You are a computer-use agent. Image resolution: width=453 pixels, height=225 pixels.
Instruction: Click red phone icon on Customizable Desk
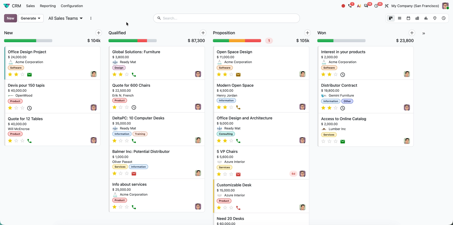tap(238, 208)
